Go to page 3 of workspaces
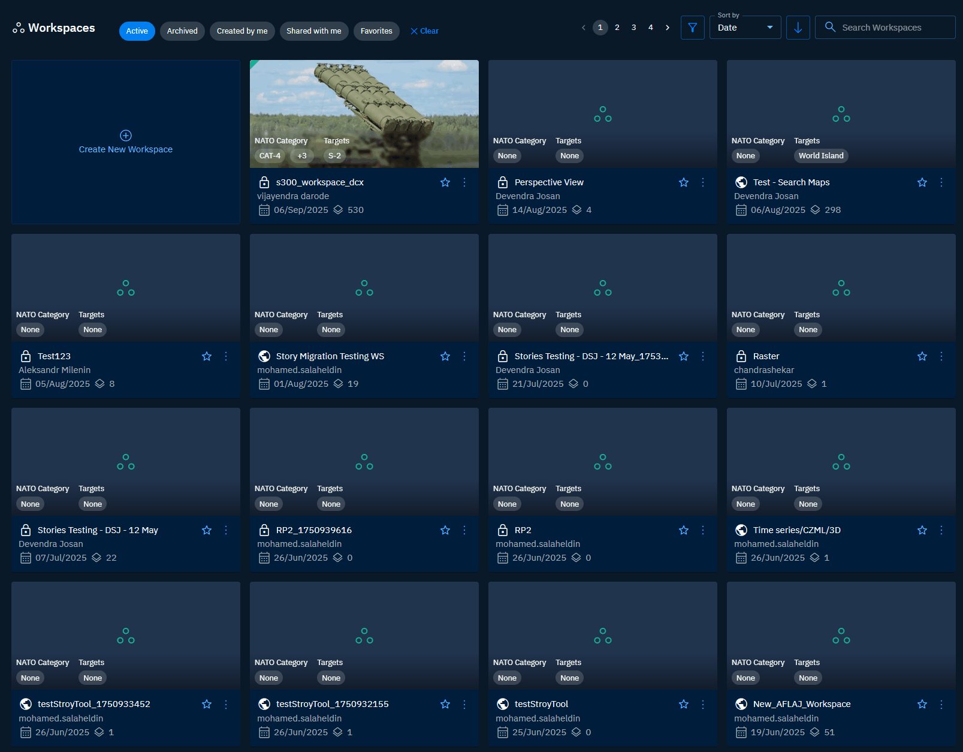 pos(634,28)
